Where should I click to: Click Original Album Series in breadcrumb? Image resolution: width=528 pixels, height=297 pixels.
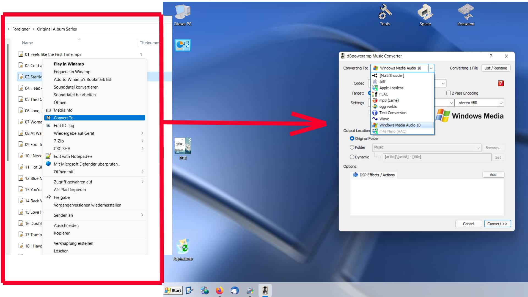click(x=57, y=29)
